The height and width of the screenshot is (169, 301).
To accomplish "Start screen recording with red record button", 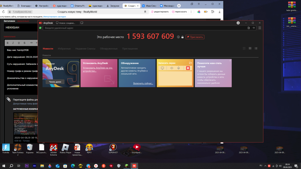I will pos(188,68).
